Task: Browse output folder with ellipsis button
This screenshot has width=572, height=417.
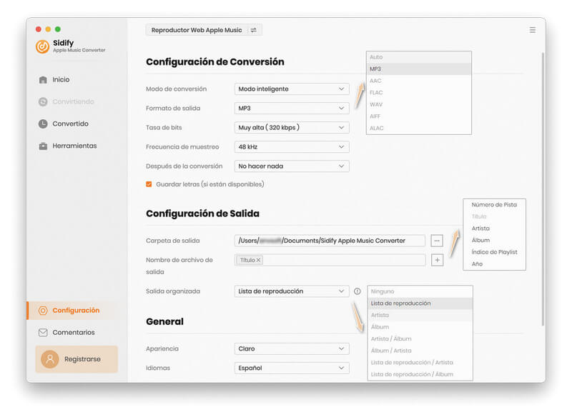Action: coord(437,241)
